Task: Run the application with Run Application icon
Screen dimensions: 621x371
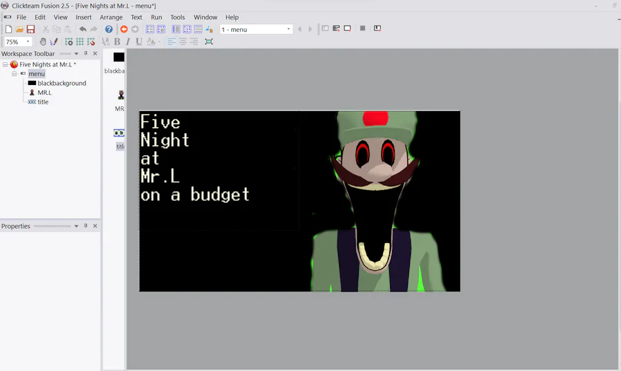Action: [336, 28]
